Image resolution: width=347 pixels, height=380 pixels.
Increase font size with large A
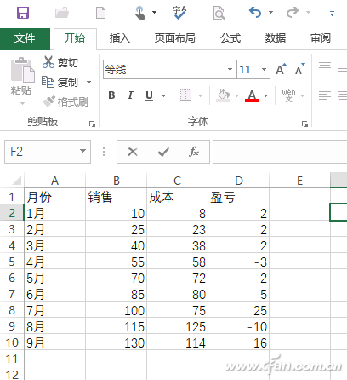(281, 69)
